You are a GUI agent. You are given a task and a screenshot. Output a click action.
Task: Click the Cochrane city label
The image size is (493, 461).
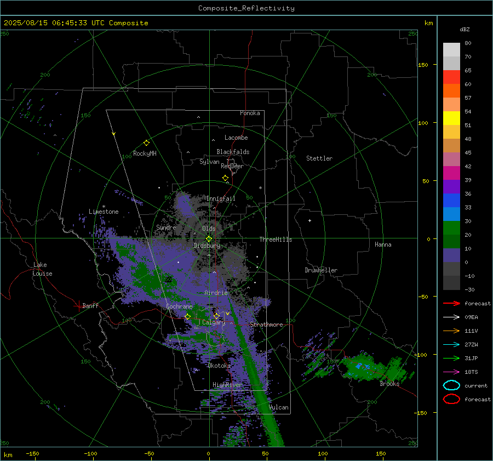pos(179,306)
